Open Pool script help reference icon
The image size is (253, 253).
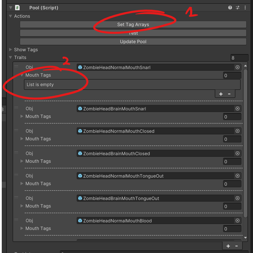pos(230,8)
